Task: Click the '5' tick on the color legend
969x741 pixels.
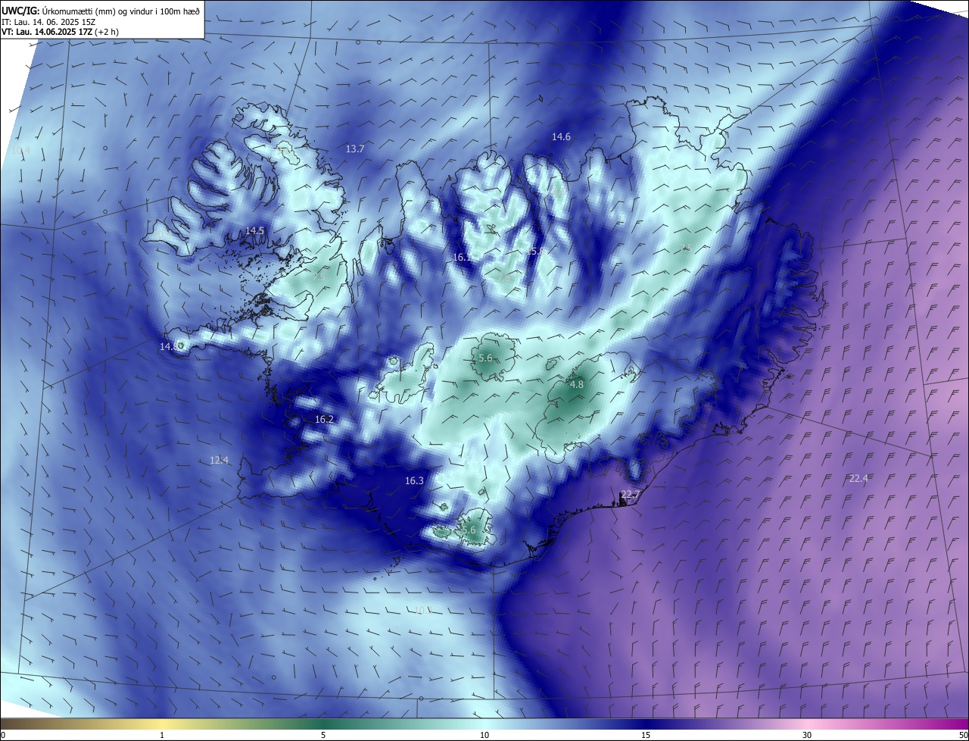Action: pyautogui.click(x=323, y=735)
